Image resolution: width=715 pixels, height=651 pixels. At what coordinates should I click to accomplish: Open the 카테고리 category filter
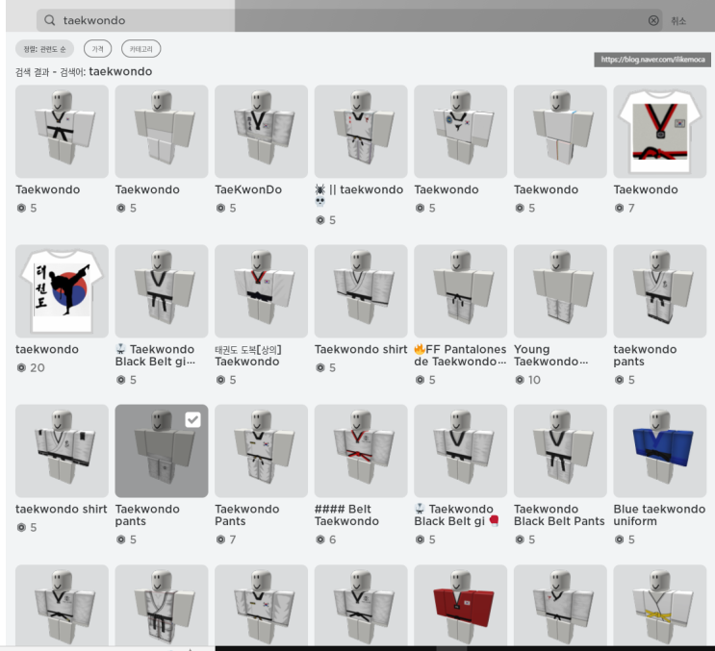(x=140, y=49)
